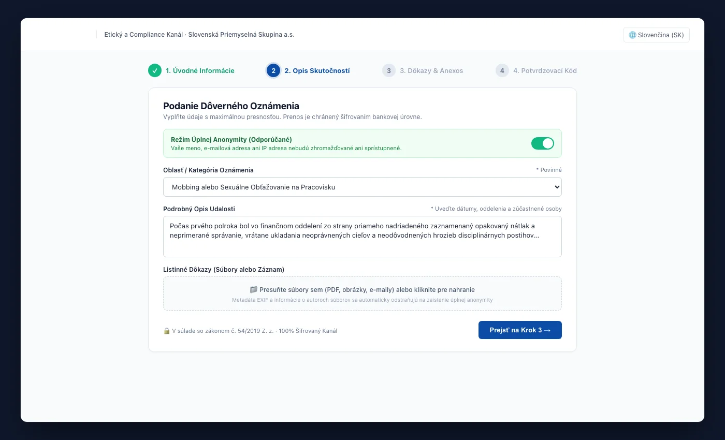
Task: Go to the 1. Úvodné Informácie step
Action: [x=200, y=70]
